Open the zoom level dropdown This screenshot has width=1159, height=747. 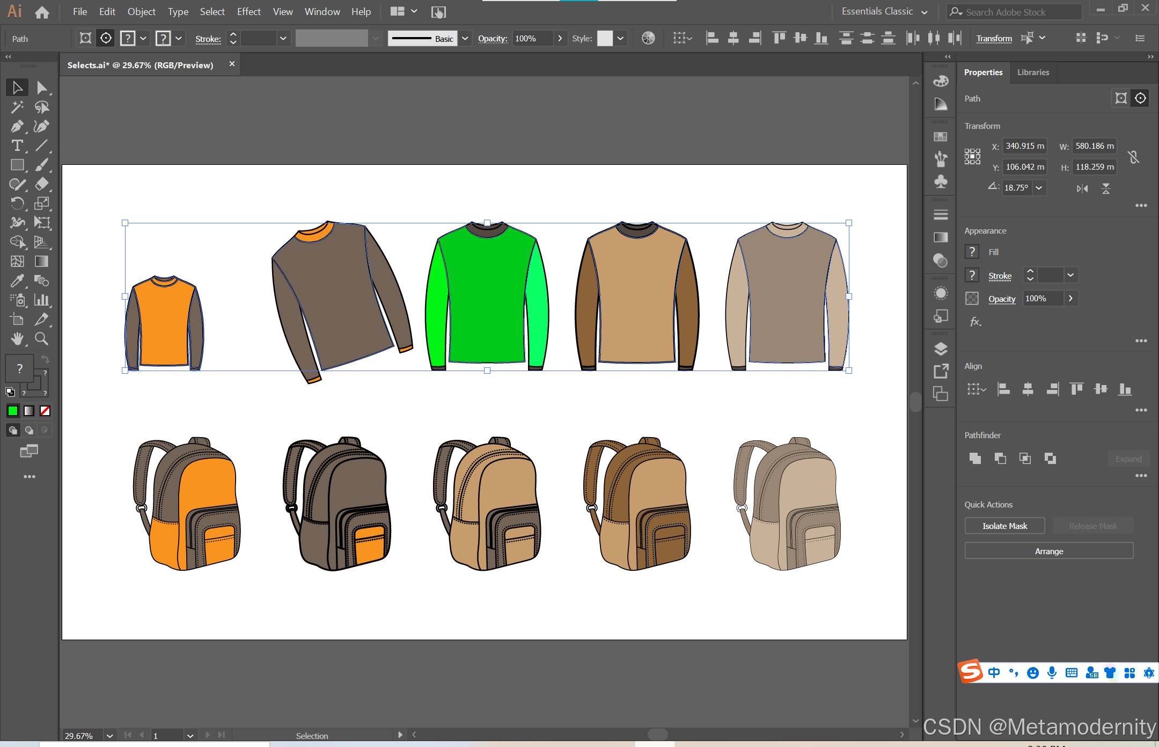[109, 735]
